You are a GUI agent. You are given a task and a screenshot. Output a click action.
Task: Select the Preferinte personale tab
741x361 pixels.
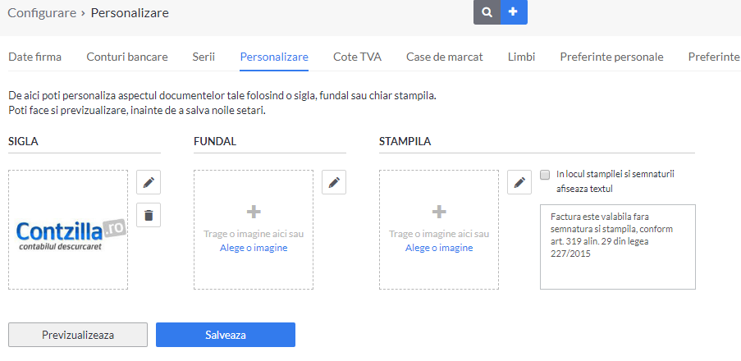coord(611,57)
